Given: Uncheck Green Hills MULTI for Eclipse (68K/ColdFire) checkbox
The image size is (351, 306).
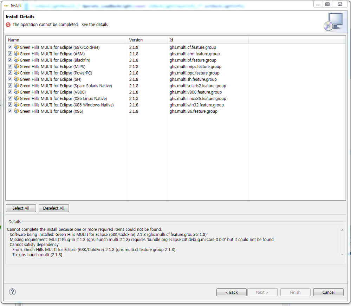Looking at the screenshot, I should point(10,47).
